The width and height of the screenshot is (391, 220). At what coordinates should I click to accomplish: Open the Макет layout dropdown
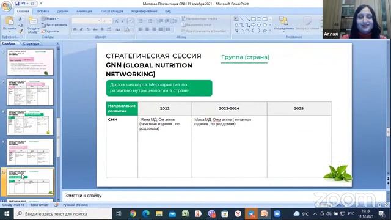coord(50,19)
